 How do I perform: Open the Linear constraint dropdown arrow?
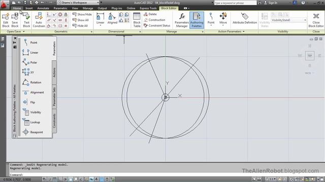101,25
